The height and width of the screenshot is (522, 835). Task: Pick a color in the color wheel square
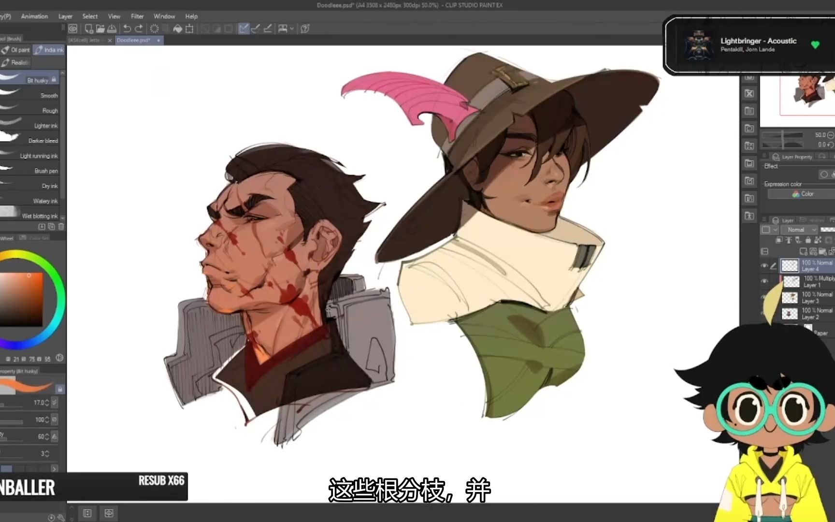(x=21, y=300)
